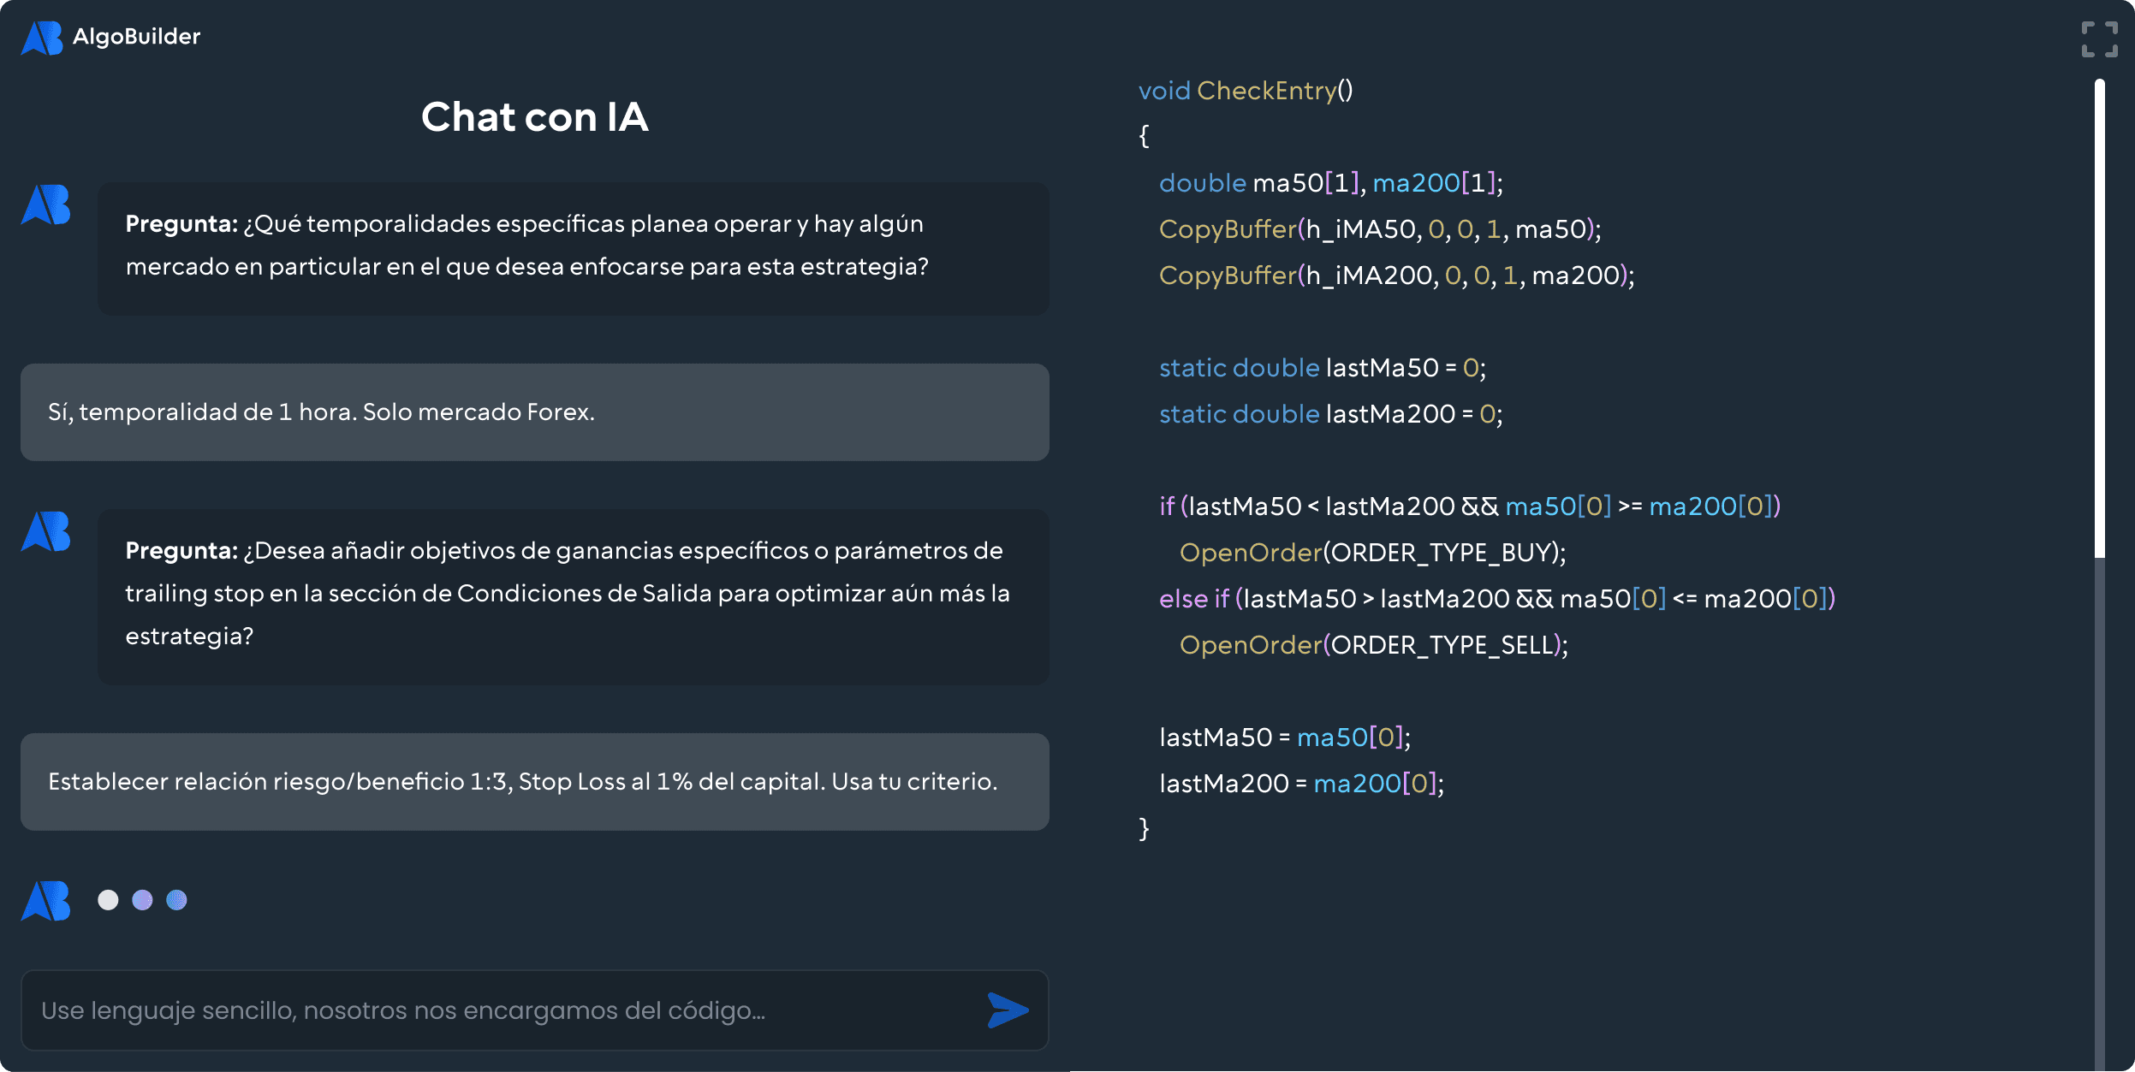This screenshot has width=2135, height=1072.
Task: Click the white typing indicator dot
Action: [x=109, y=900]
